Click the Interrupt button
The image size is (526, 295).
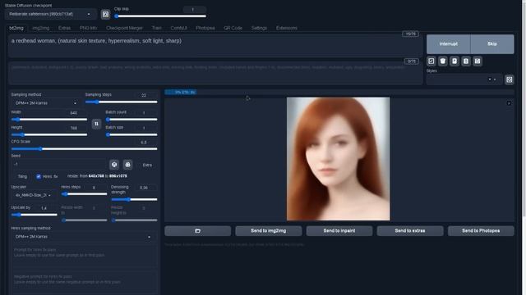(449, 43)
